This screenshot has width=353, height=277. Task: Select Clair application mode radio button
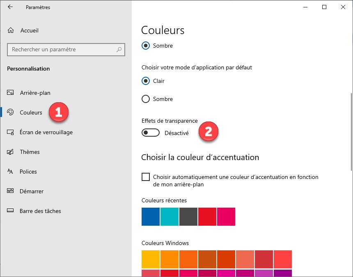click(x=146, y=81)
